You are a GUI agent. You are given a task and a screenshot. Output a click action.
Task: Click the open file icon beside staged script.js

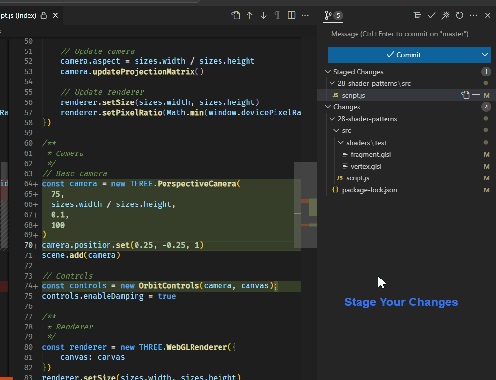tap(465, 95)
